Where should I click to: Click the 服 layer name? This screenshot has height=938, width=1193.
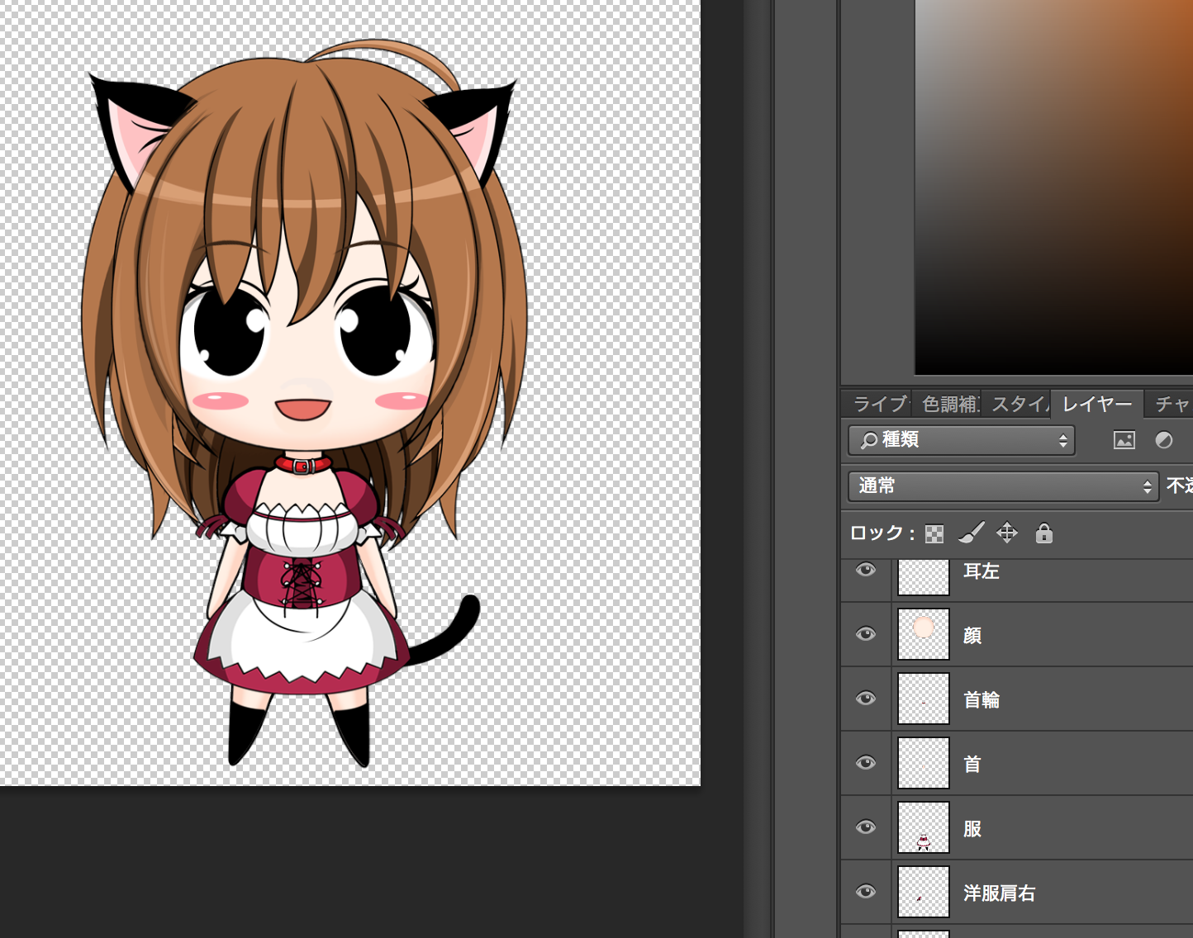click(972, 828)
